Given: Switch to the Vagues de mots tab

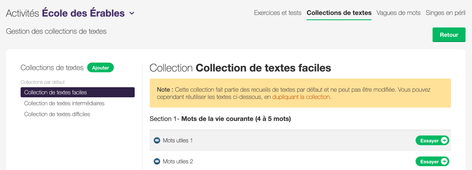Looking at the screenshot, I should (x=398, y=13).
